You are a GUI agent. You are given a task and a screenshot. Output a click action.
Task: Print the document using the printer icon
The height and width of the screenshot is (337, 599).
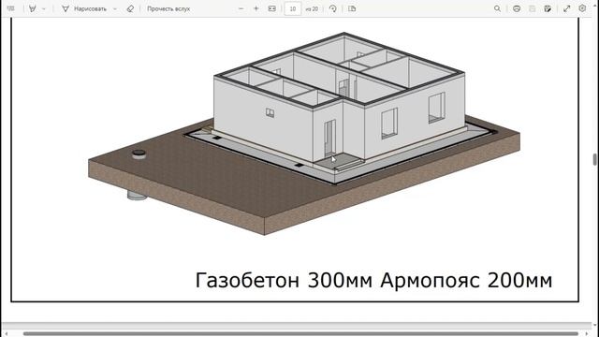coord(517,8)
